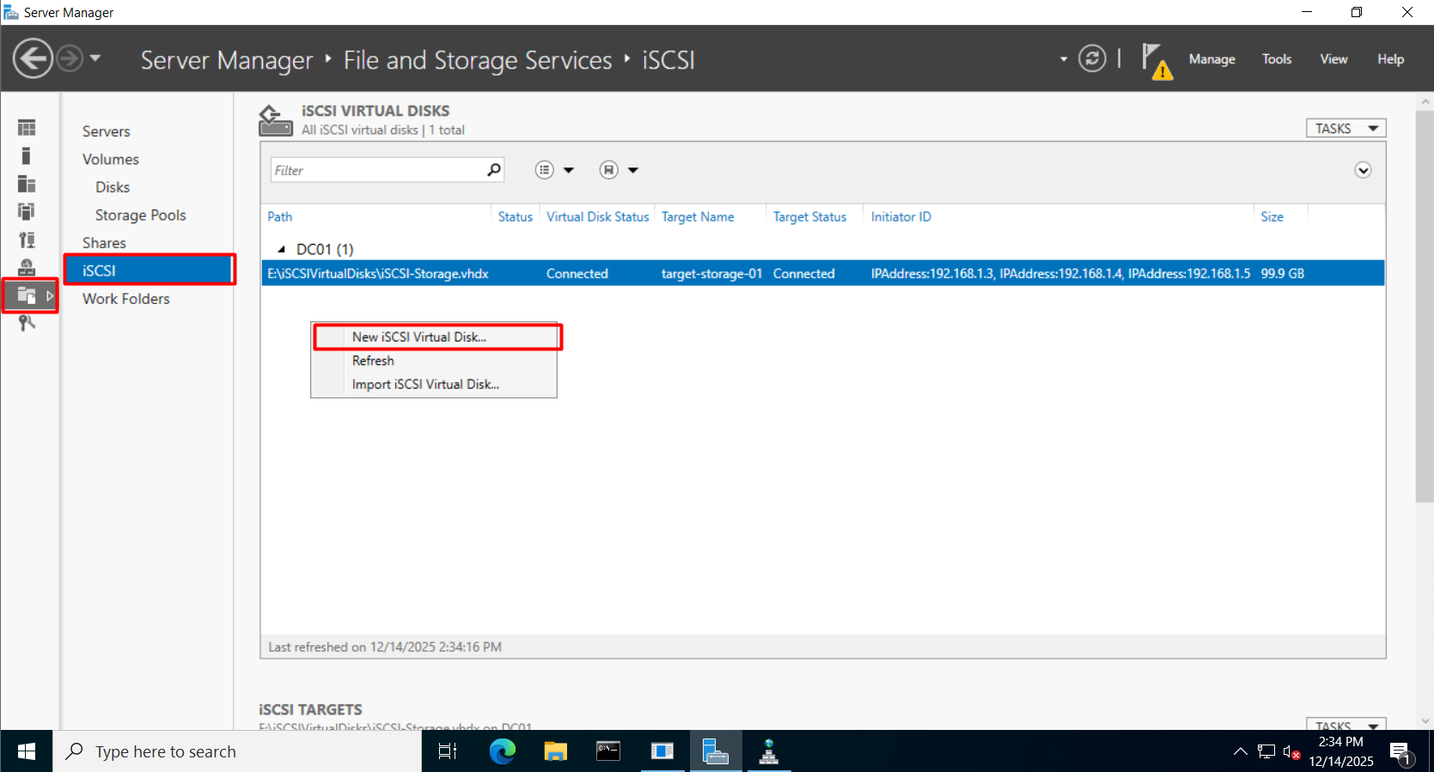
Task: Go to Servers page
Action: coord(107,131)
